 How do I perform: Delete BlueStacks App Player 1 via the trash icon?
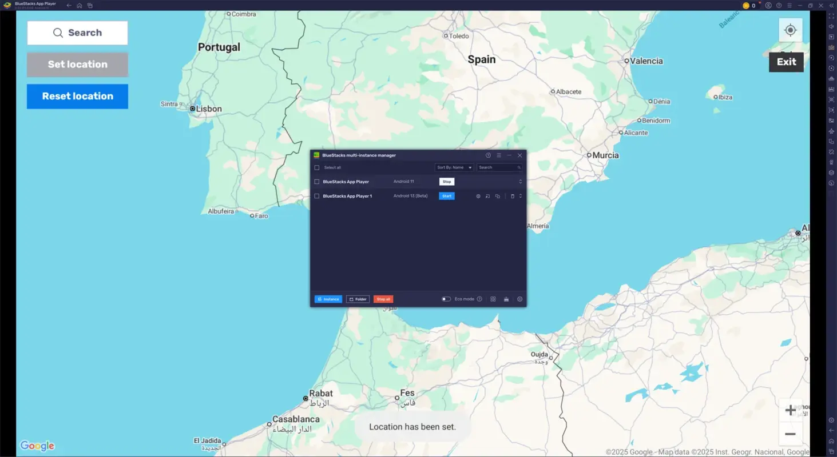pyautogui.click(x=512, y=196)
